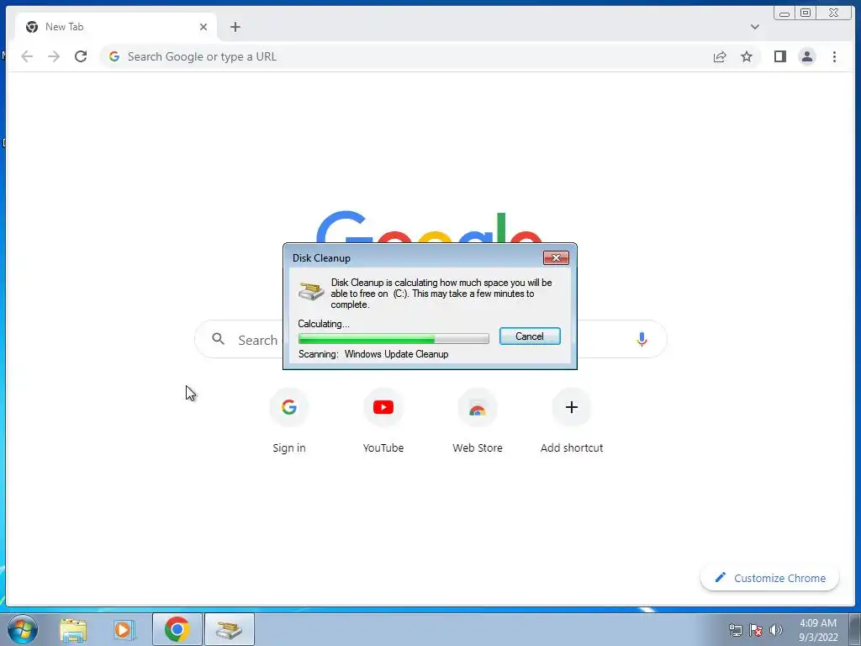The width and height of the screenshot is (861, 646).
Task: Click the Chrome back navigation arrow
Action: 27,56
